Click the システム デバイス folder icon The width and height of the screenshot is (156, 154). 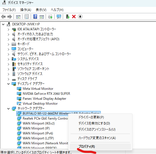click(x=14, y=59)
